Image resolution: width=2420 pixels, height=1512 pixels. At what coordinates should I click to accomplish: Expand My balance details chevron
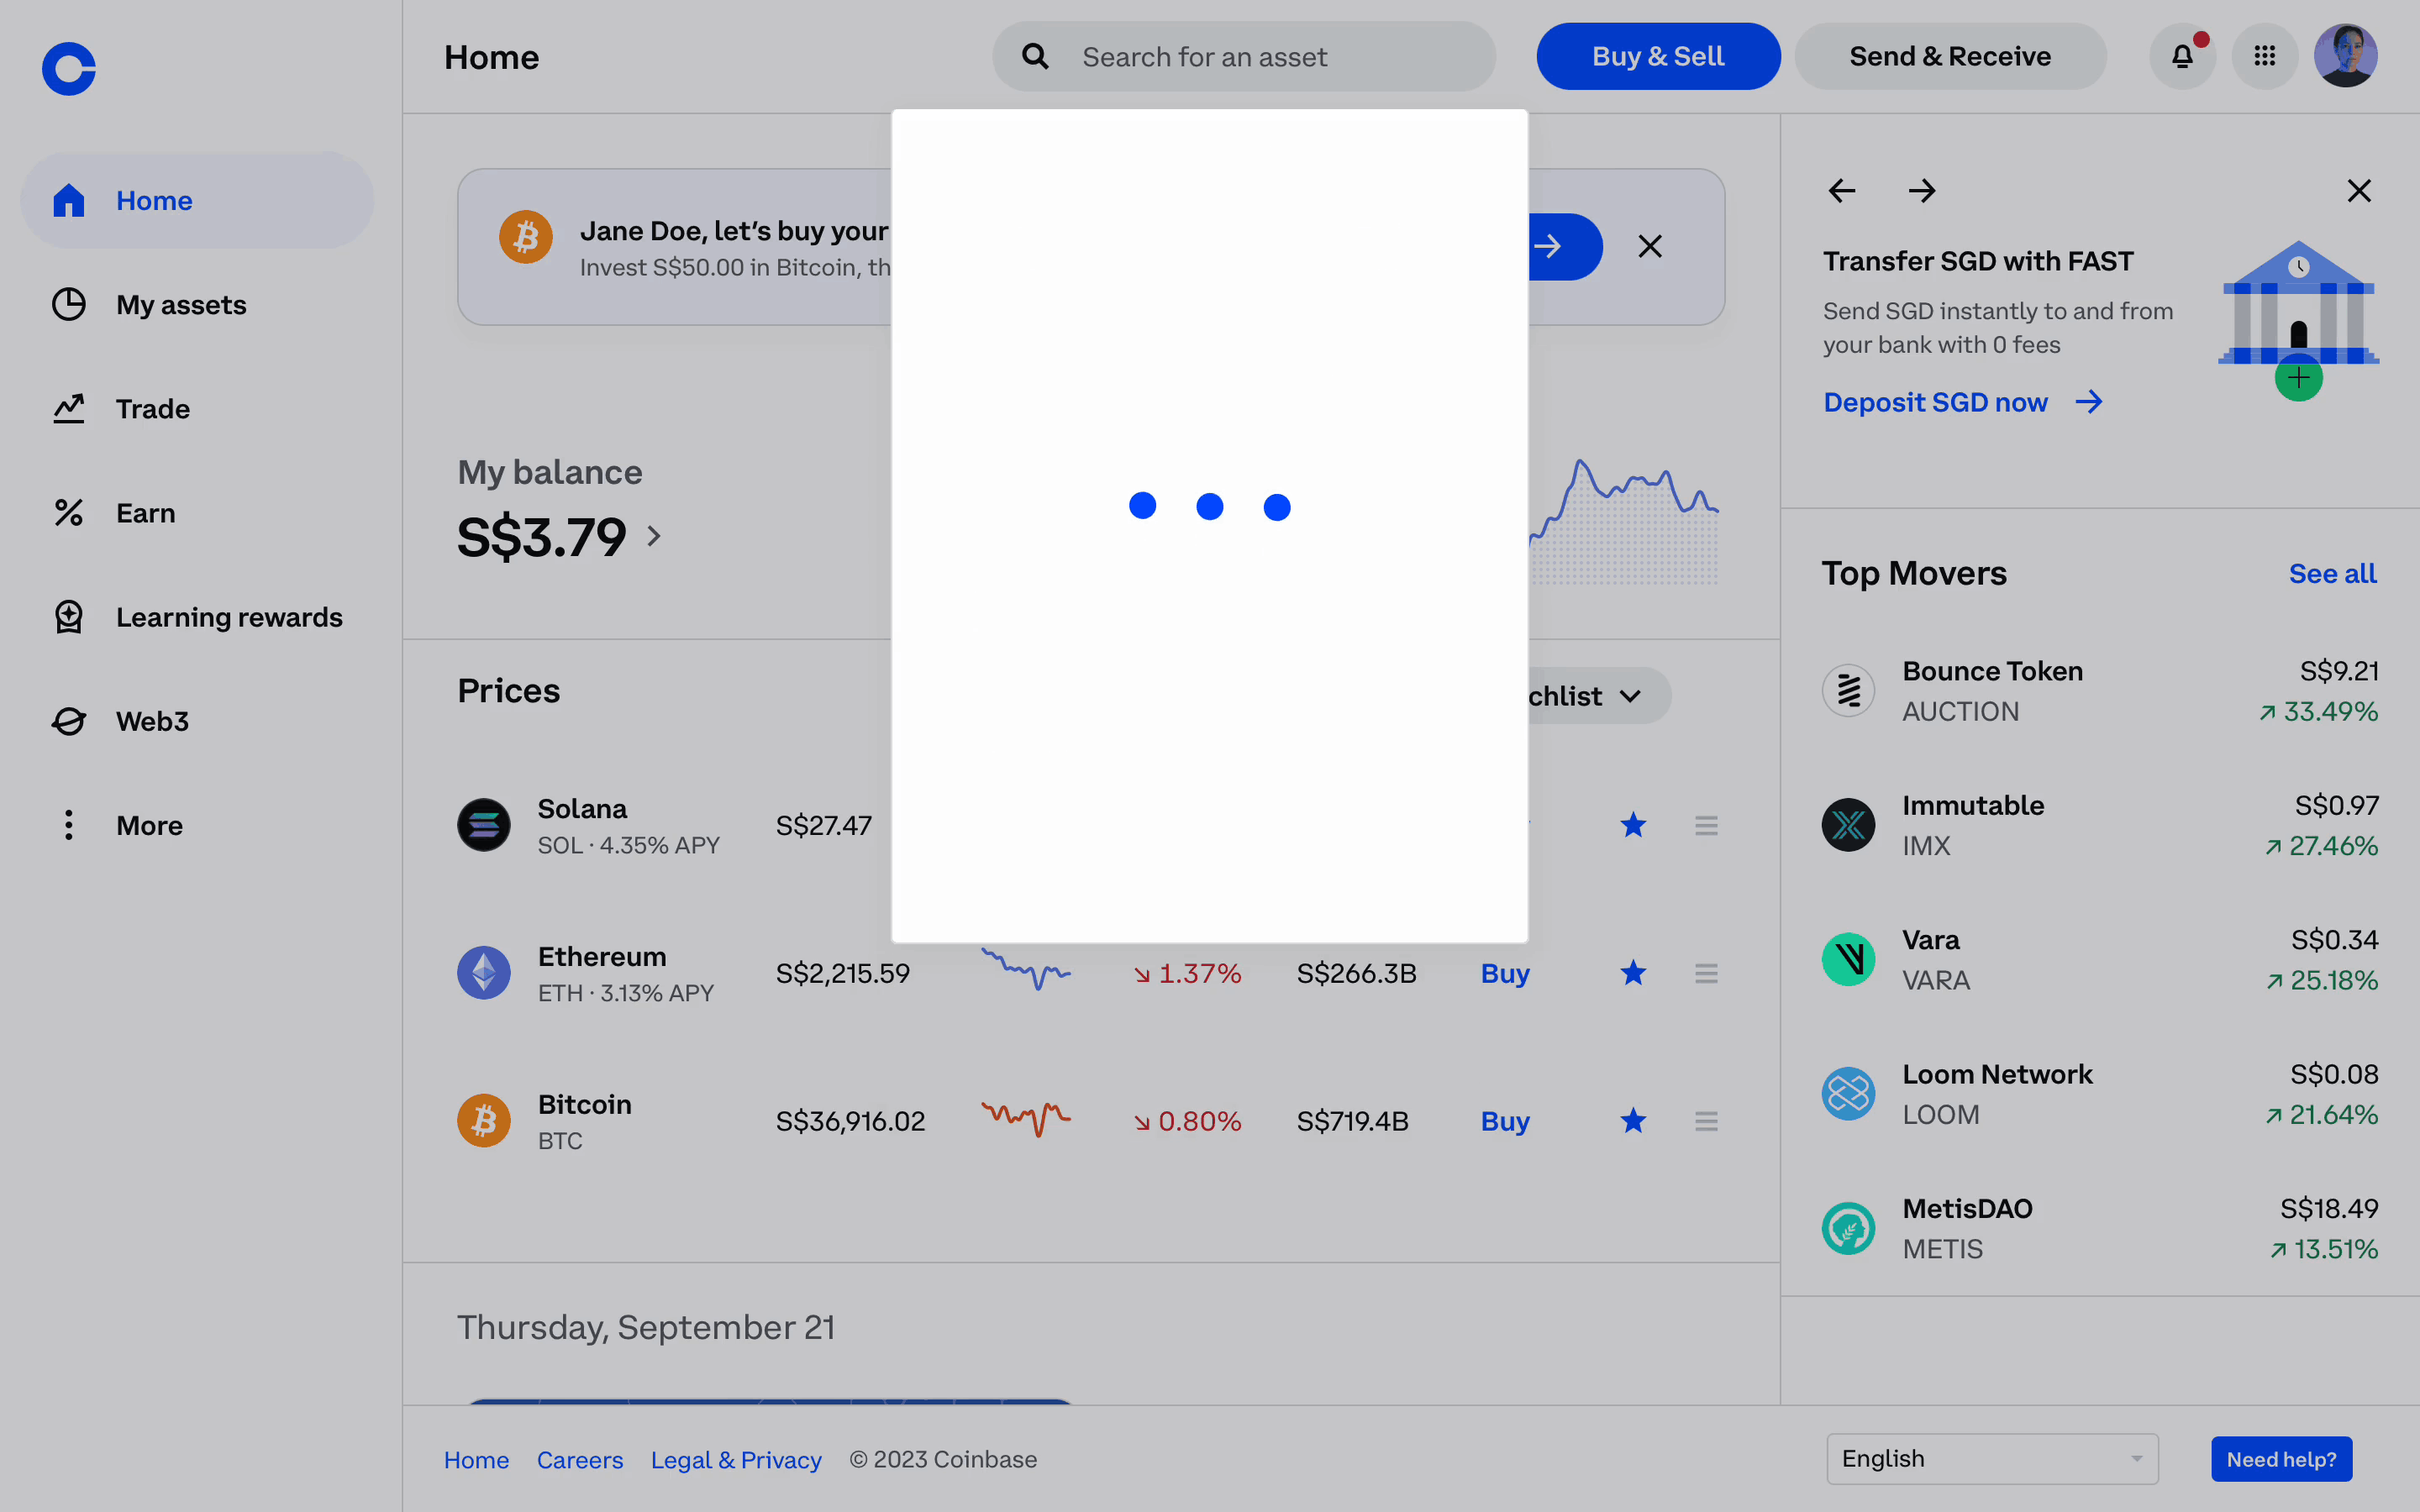pos(654,537)
